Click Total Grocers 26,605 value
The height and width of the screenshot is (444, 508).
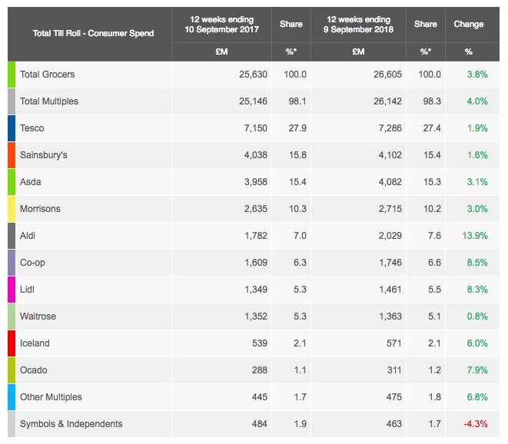pos(387,75)
